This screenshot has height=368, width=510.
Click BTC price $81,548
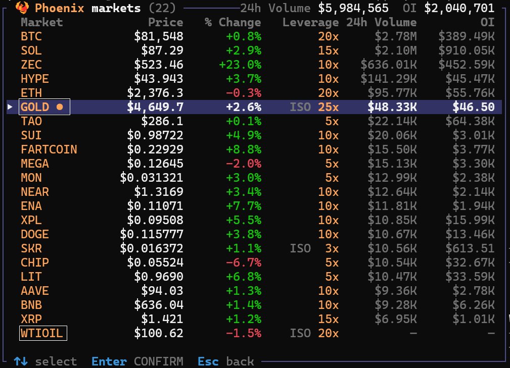click(x=159, y=36)
